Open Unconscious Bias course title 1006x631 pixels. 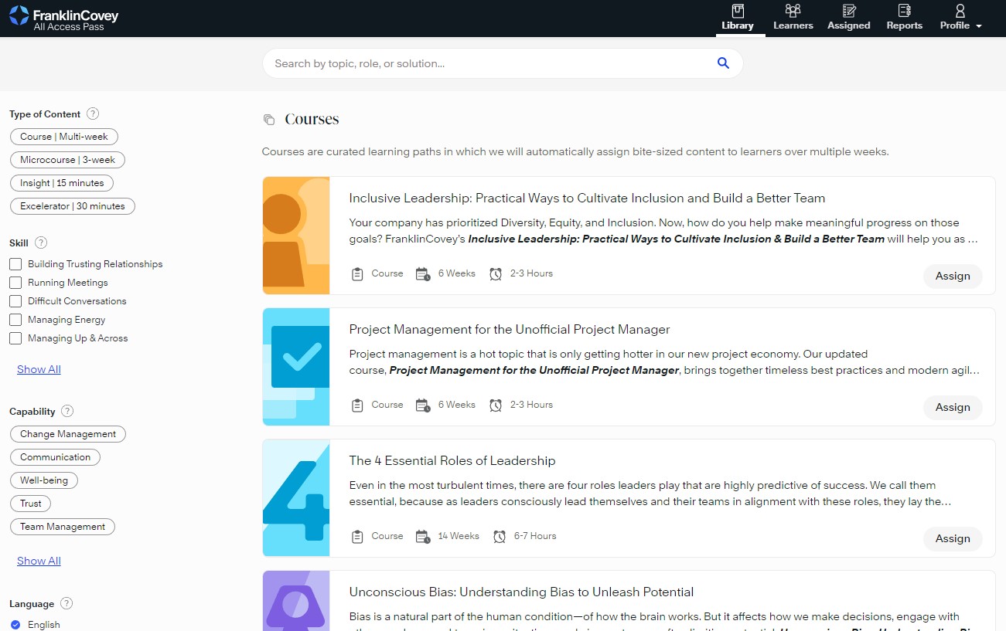coord(521,592)
